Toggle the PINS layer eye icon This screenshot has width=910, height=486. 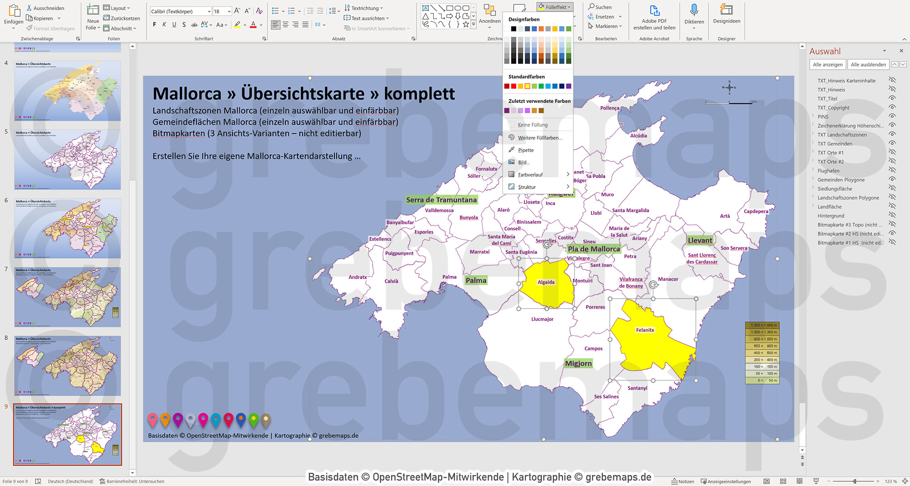[892, 117]
